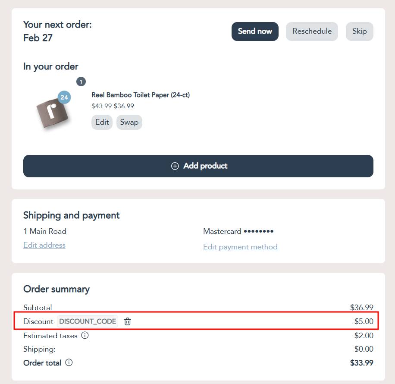
Task: Click the masked Mastercard number
Action: pyautogui.click(x=258, y=231)
